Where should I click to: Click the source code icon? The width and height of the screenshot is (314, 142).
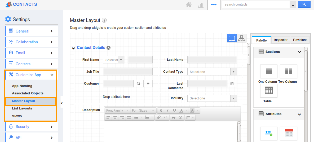(x=166, y=118)
